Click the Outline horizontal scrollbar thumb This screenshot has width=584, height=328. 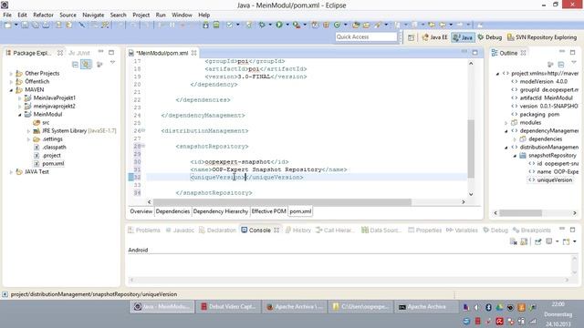click(x=520, y=213)
